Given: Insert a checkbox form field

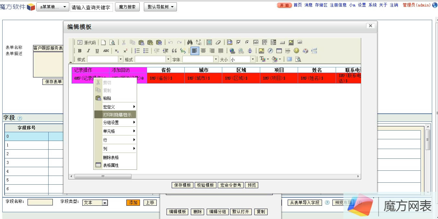Looking at the screenshot, I should (x=239, y=42).
